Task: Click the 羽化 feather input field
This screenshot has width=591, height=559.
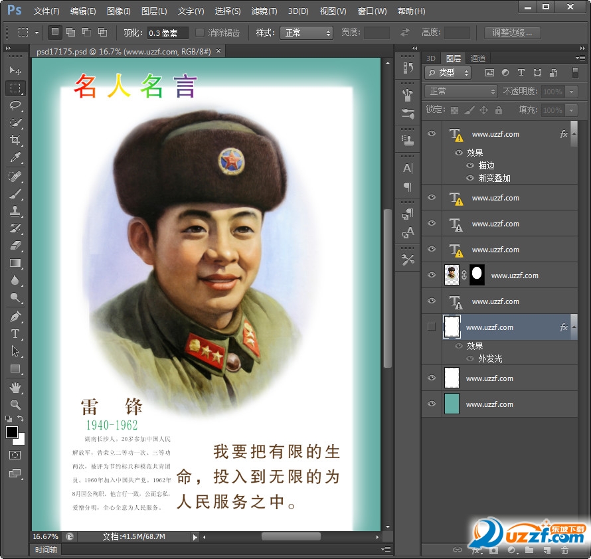Action: point(166,33)
